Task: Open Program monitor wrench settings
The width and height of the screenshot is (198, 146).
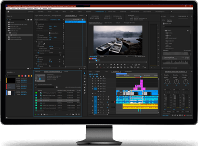Action: pyautogui.click(x=136, y=56)
